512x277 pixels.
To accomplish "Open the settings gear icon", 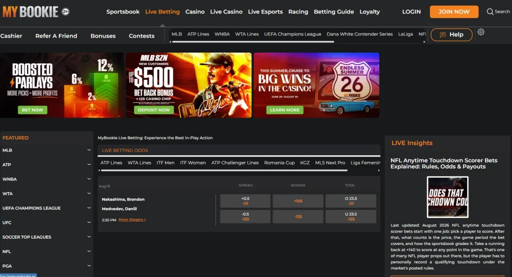I will click(480, 32).
